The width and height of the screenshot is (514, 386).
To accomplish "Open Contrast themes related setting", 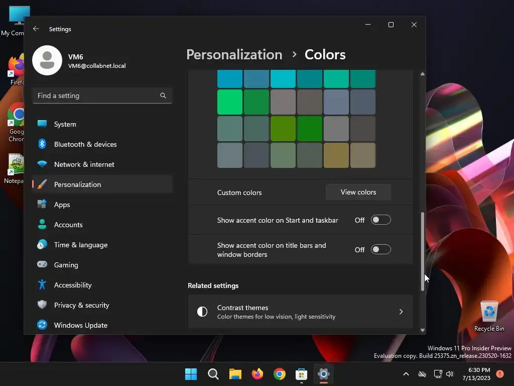I will tap(300, 312).
